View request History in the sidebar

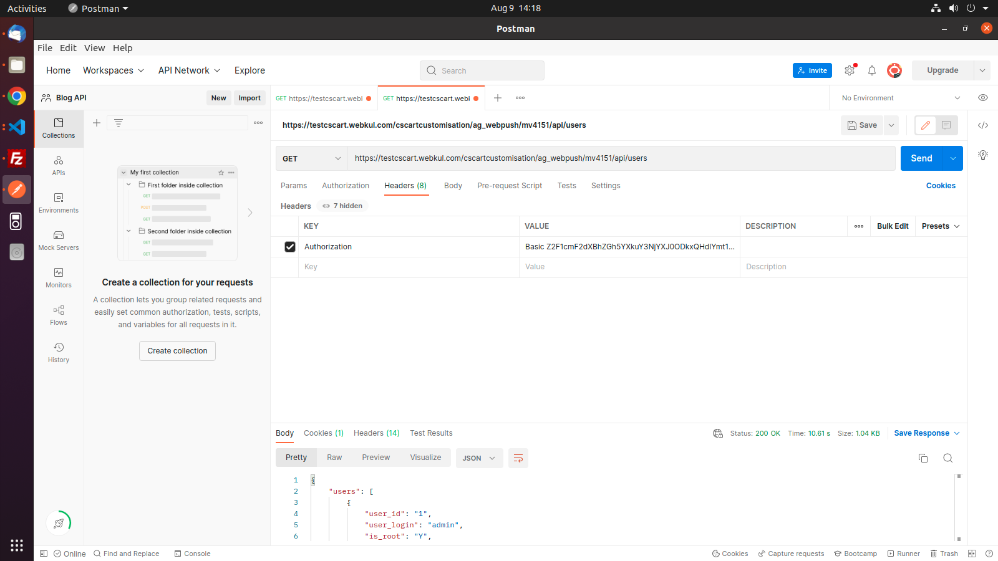tap(58, 353)
